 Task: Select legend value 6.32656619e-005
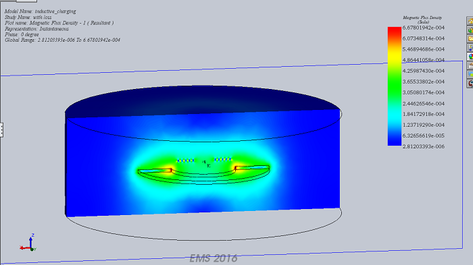(423, 136)
